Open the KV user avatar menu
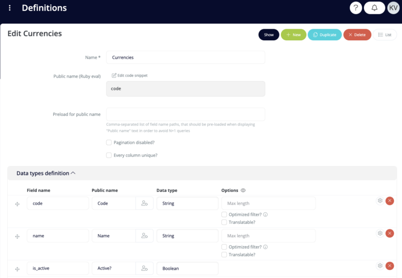The height and width of the screenshot is (278, 402). click(x=393, y=8)
